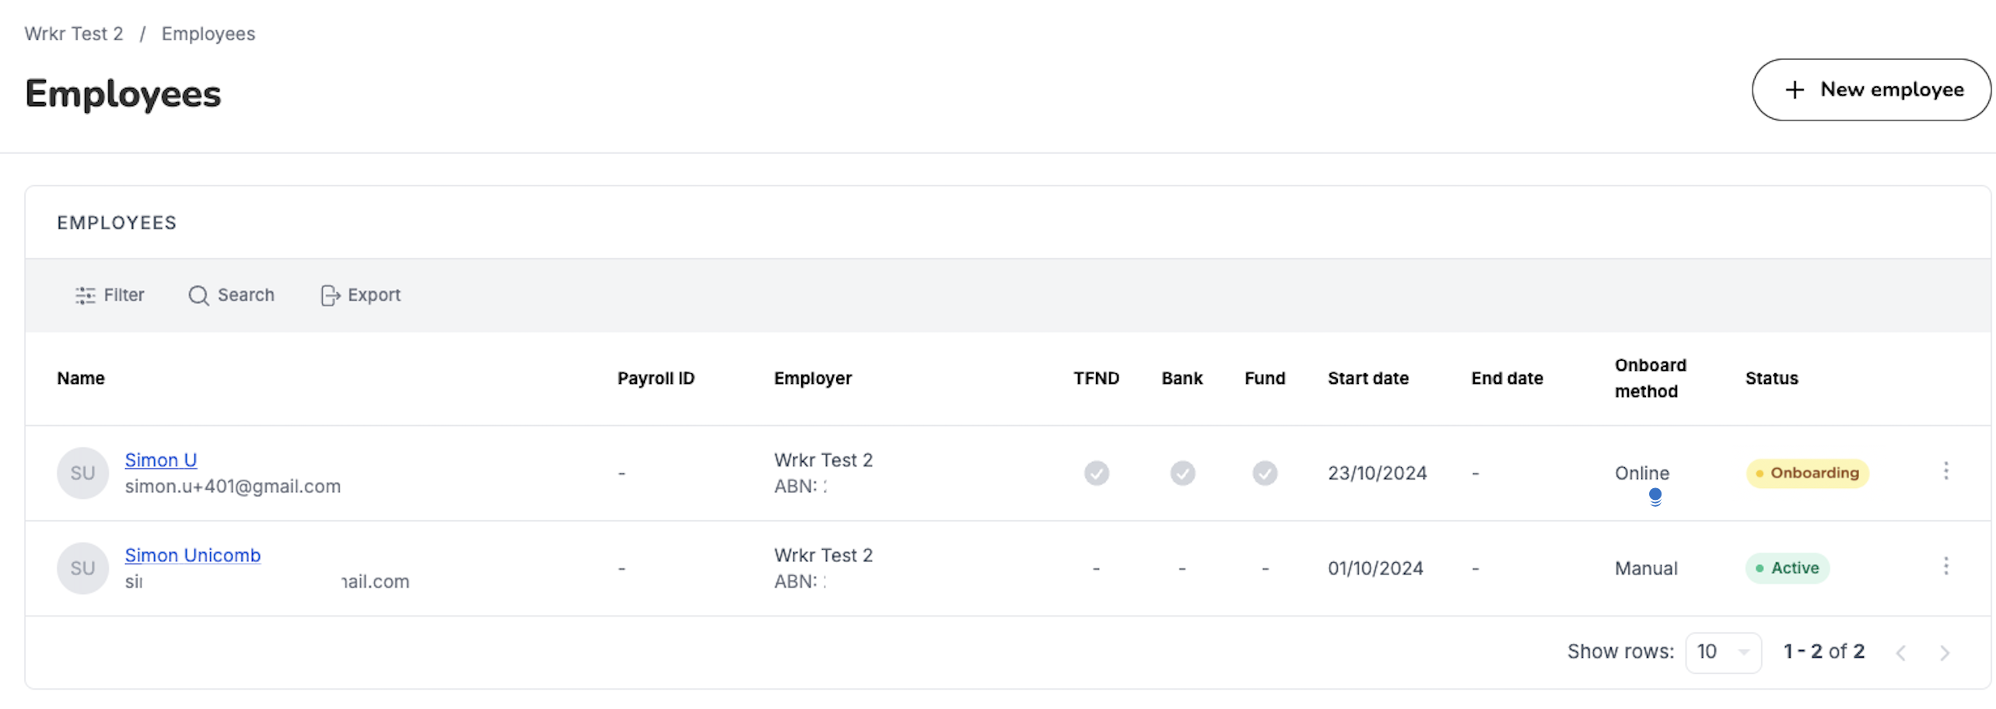
Task: Click the Fund check icon for Simon U
Action: (1264, 473)
